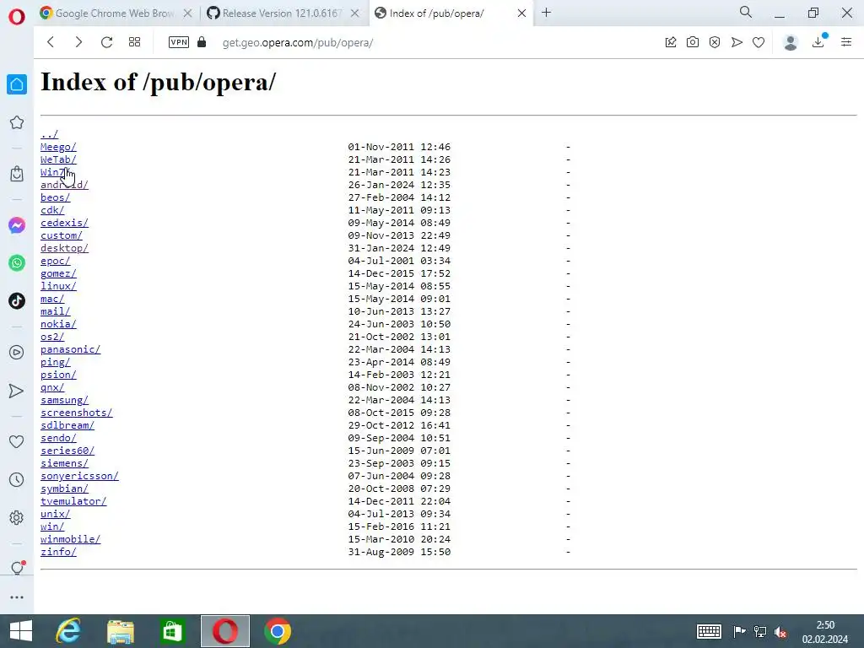Image resolution: width=864 pixels, height=648 pixels.
Task: Click the date 31-Jan-2024 12:49
Action: [x=399, y=249]
